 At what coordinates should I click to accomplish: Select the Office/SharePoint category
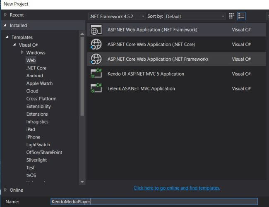pos(44,152)
